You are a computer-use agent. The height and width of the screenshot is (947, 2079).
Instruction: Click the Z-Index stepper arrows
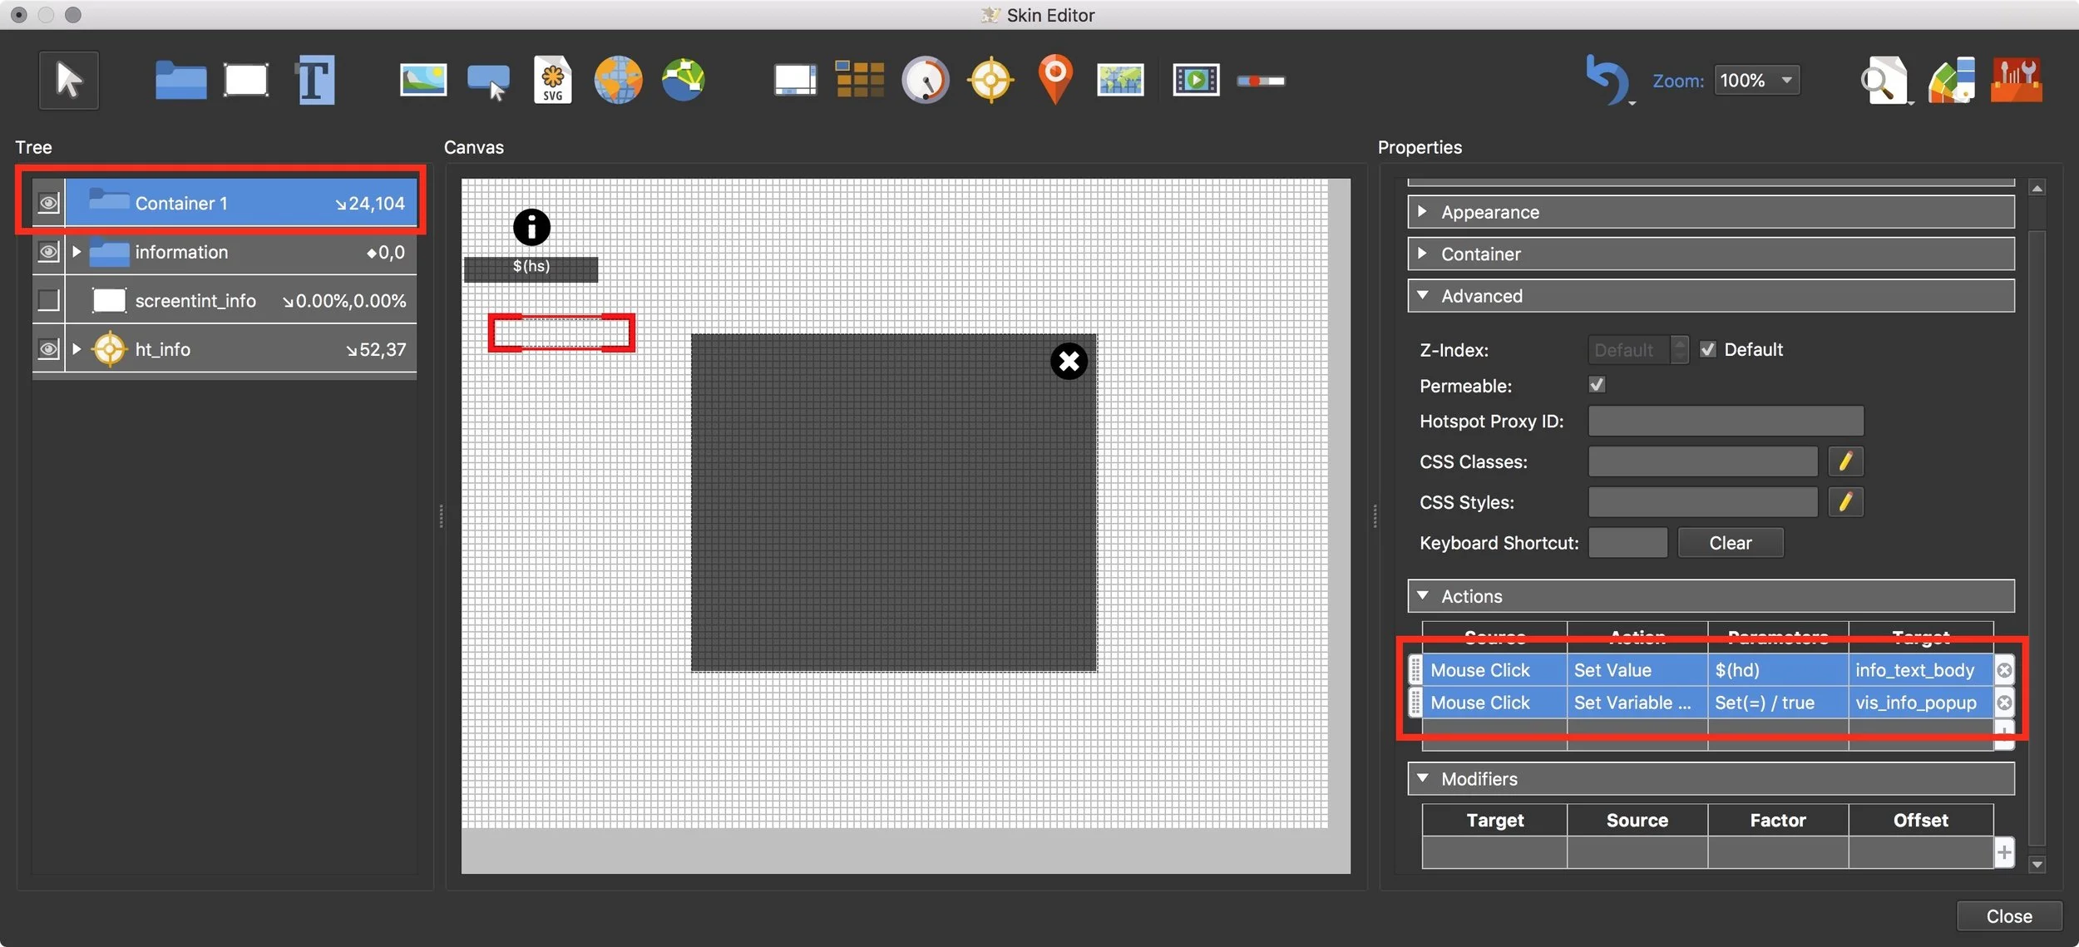[x=1680, y=349]
